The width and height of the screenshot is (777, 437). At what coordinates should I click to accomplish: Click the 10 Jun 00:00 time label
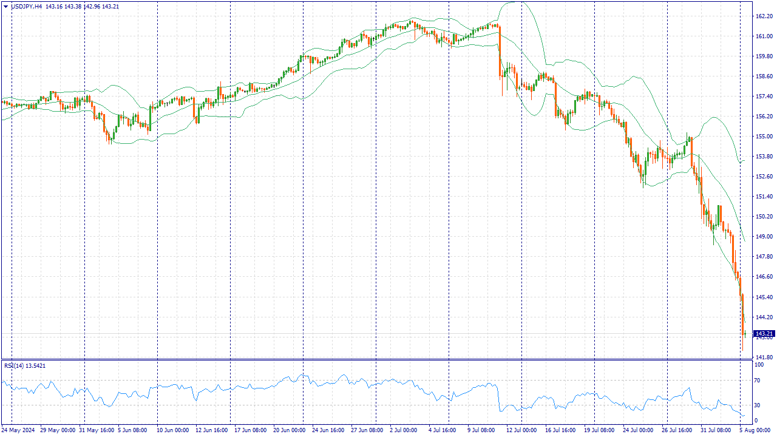tap(173, 430)
